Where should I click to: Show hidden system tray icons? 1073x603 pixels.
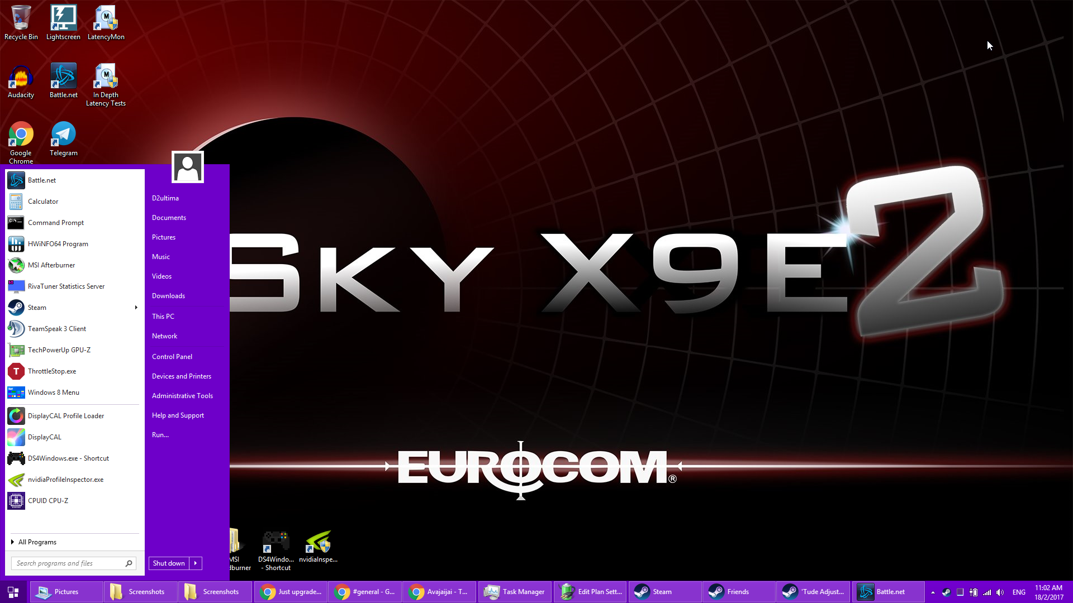pyautogui.click(x=933, y=592)
